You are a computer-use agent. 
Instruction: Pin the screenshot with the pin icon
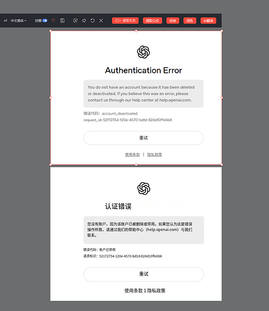pyautogui.click(x=84, y=21)
